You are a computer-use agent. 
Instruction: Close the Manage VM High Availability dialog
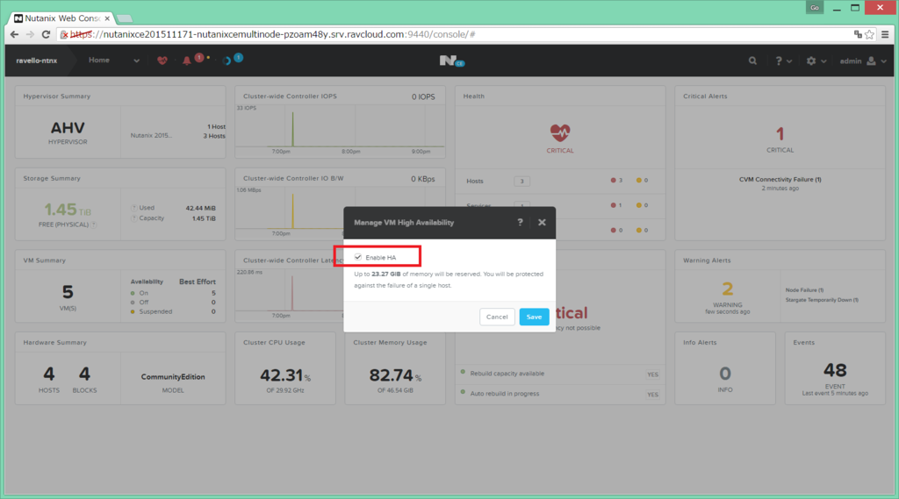point(542,222)
